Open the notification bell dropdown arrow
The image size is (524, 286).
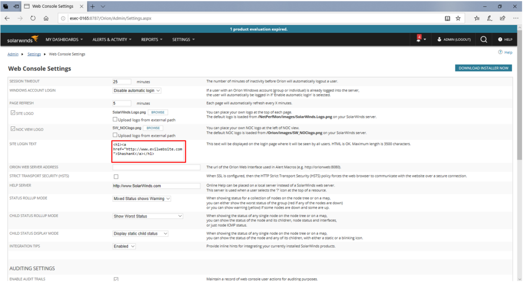425,39
